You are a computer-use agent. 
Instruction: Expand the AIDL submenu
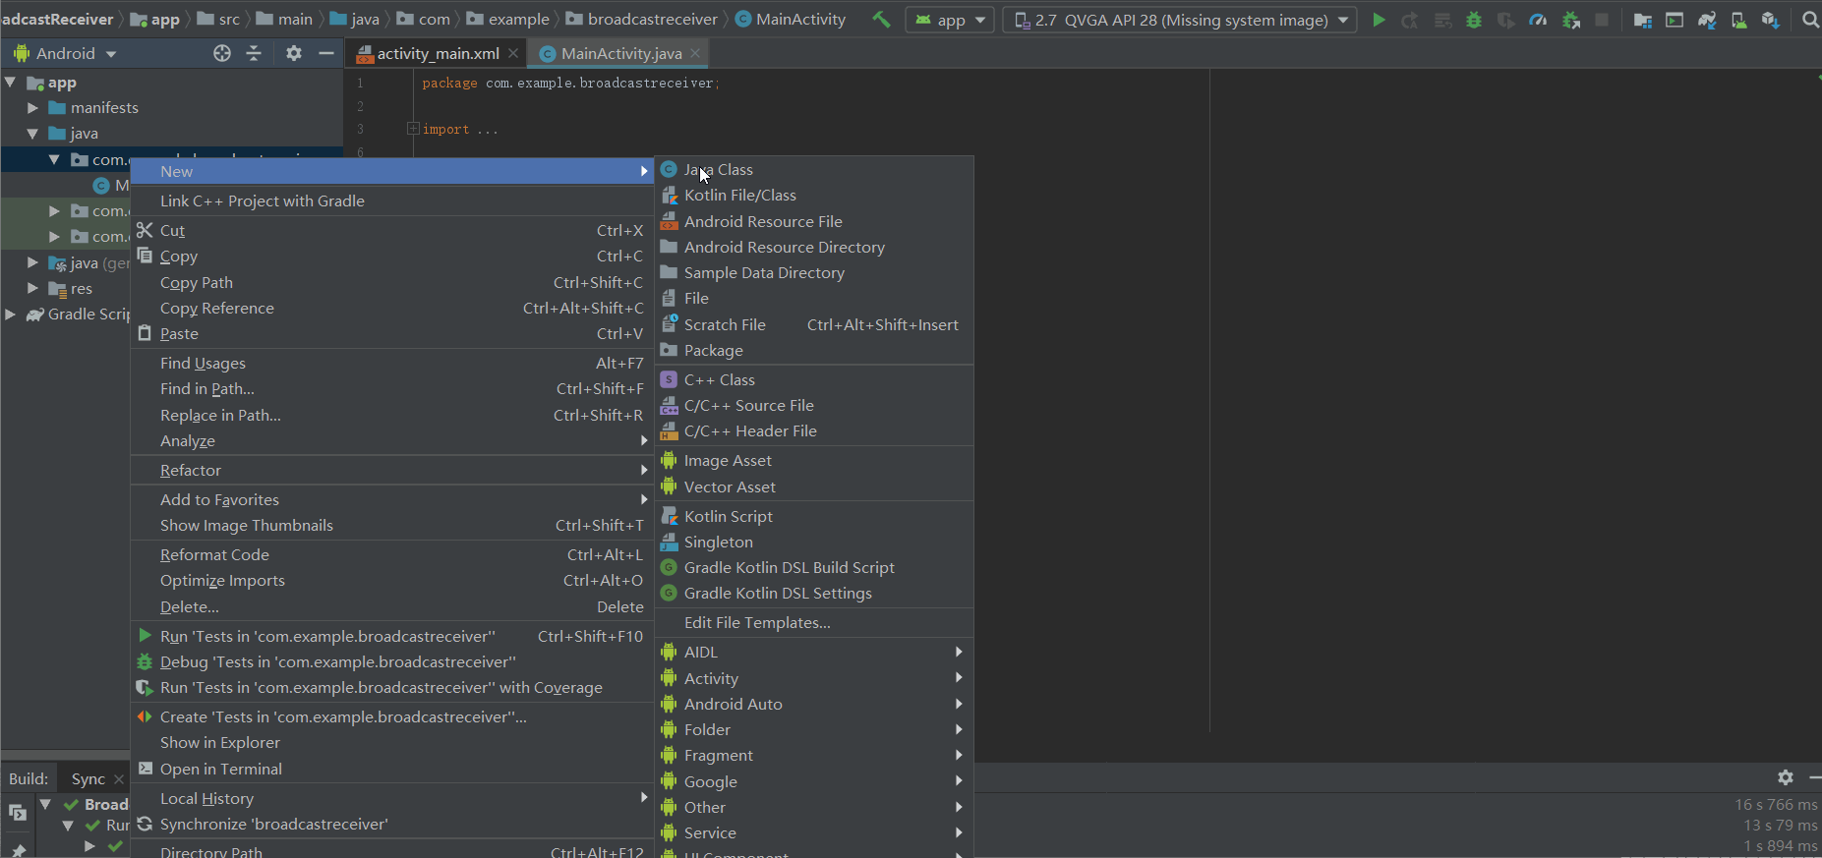tap(814, 652)
